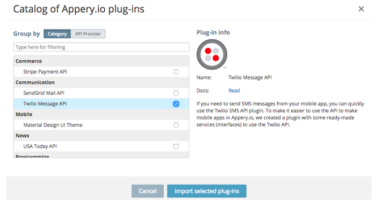
Task: Close the plug-ins catalog dialog
Action: (x=361, y=9)
